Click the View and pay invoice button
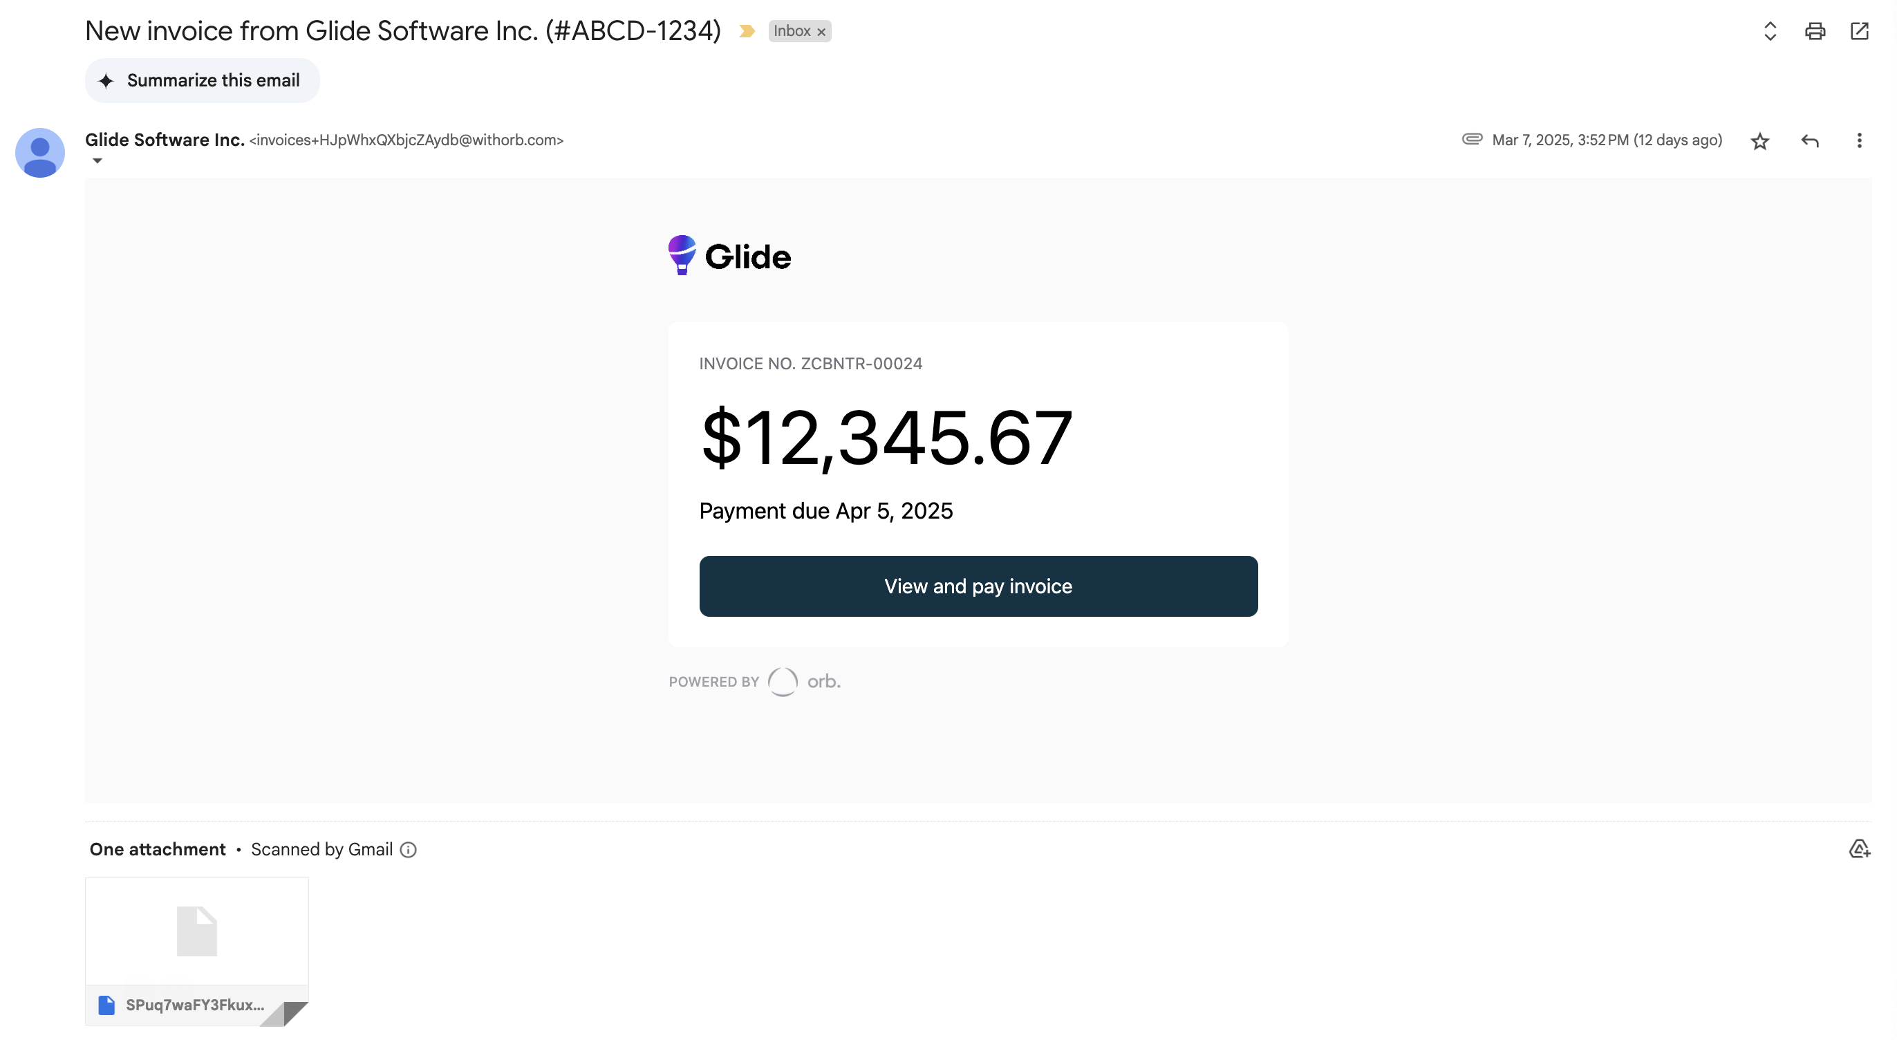 coord(978,586)
